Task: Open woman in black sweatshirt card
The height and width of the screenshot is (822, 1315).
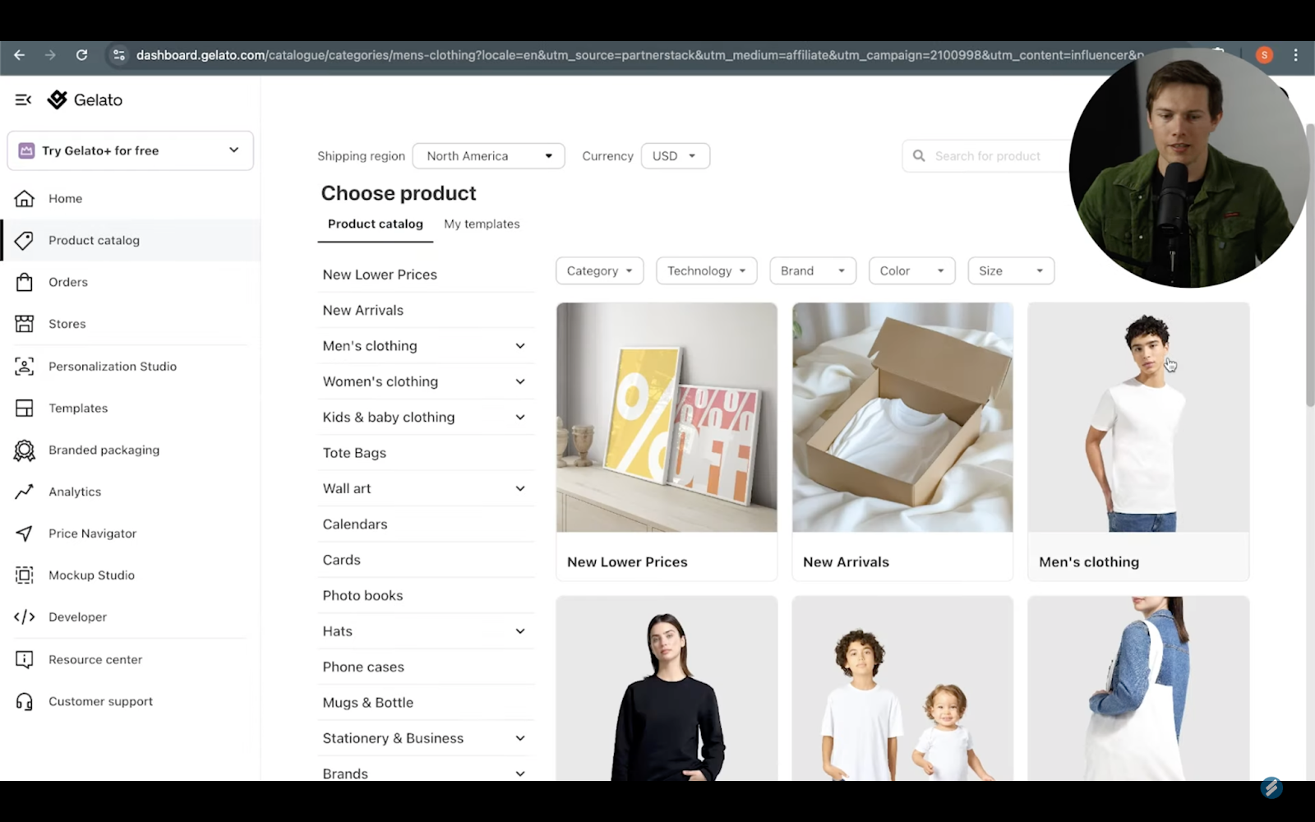Action: pos(667,689)
